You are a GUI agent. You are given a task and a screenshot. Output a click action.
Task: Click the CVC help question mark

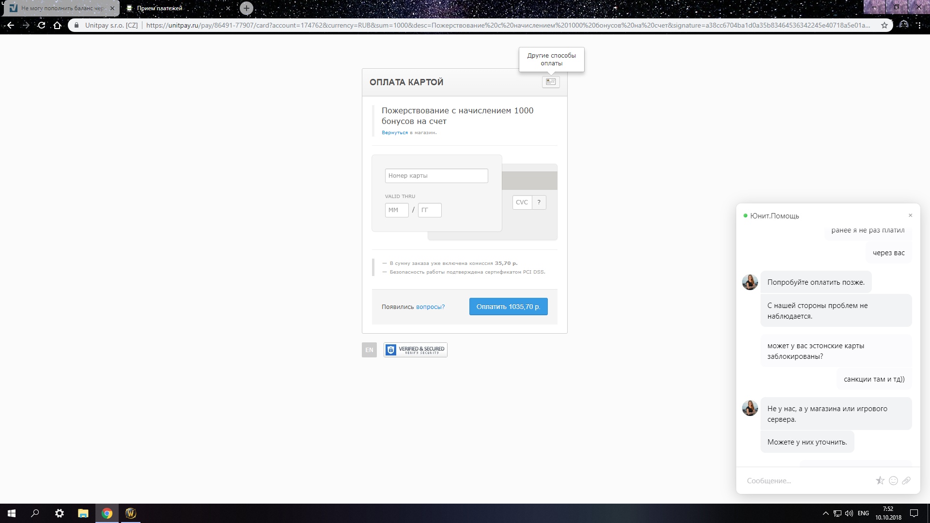pyautogui.click(x=539, y=202)
